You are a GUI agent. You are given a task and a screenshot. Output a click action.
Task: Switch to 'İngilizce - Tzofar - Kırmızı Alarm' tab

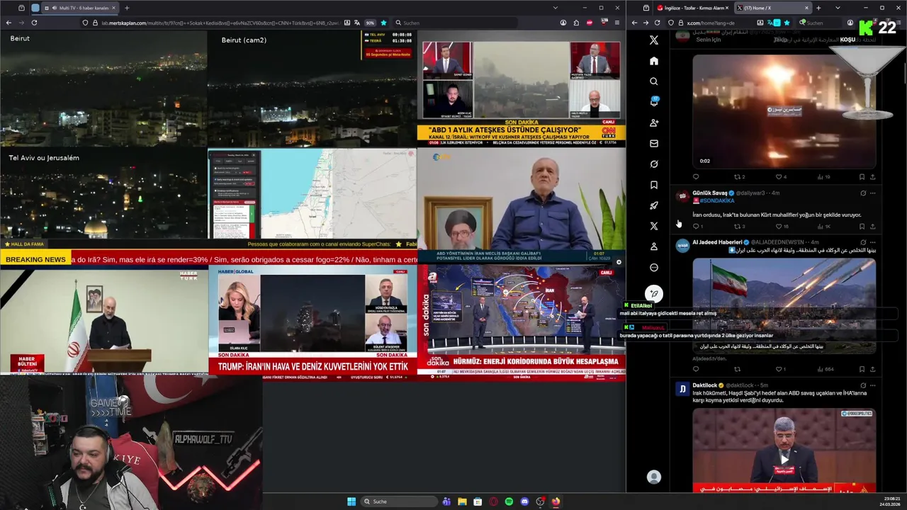pyautogui.click(x=693, y=8)
